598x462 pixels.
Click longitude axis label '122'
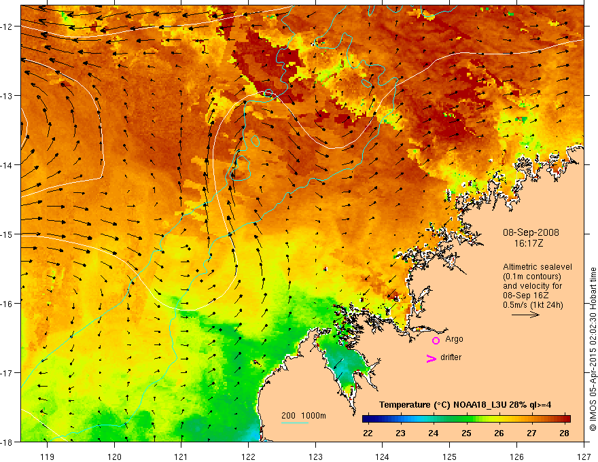(x=248, y=457)
